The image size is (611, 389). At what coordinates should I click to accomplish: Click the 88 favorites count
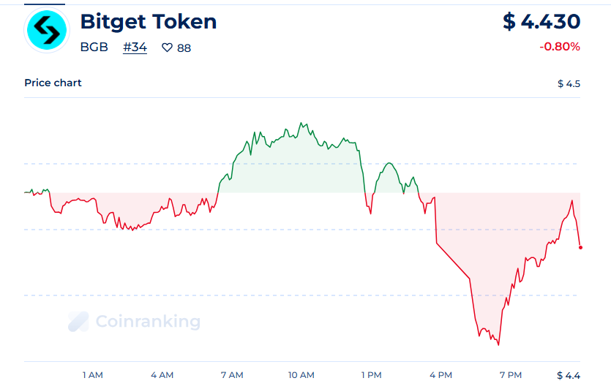click(x=184, y=48)
